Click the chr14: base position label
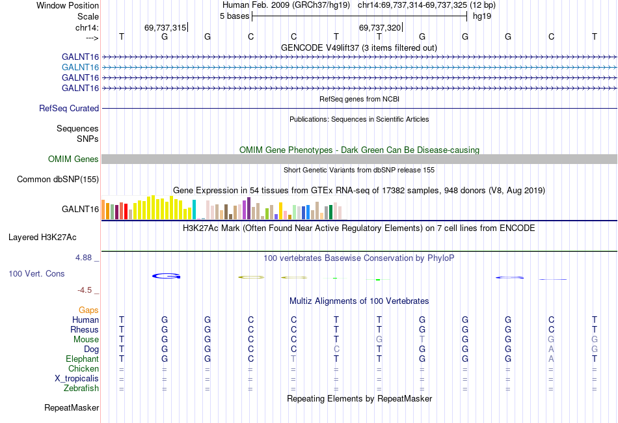This screenshot has height=423, width=618. click(87, 27)
